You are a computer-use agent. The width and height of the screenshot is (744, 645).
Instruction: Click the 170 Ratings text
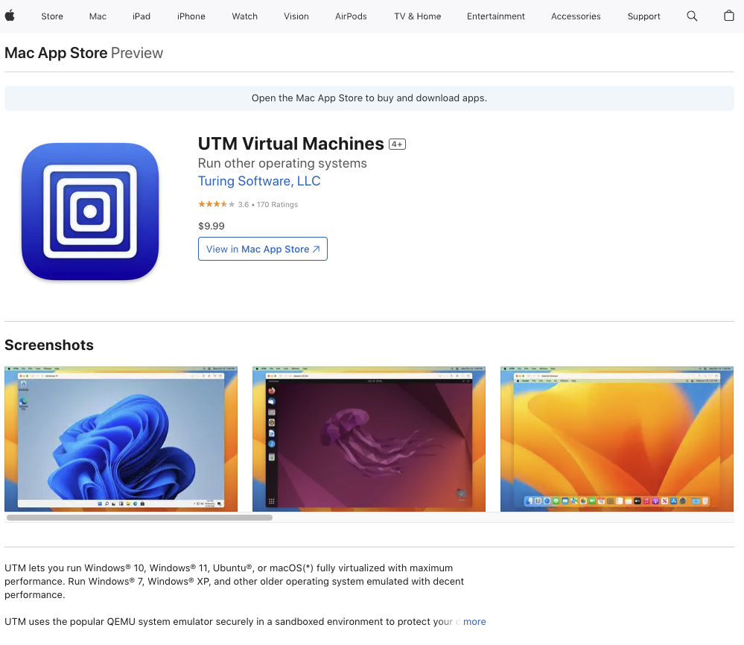pyautogui.click(x=278, y=205)
